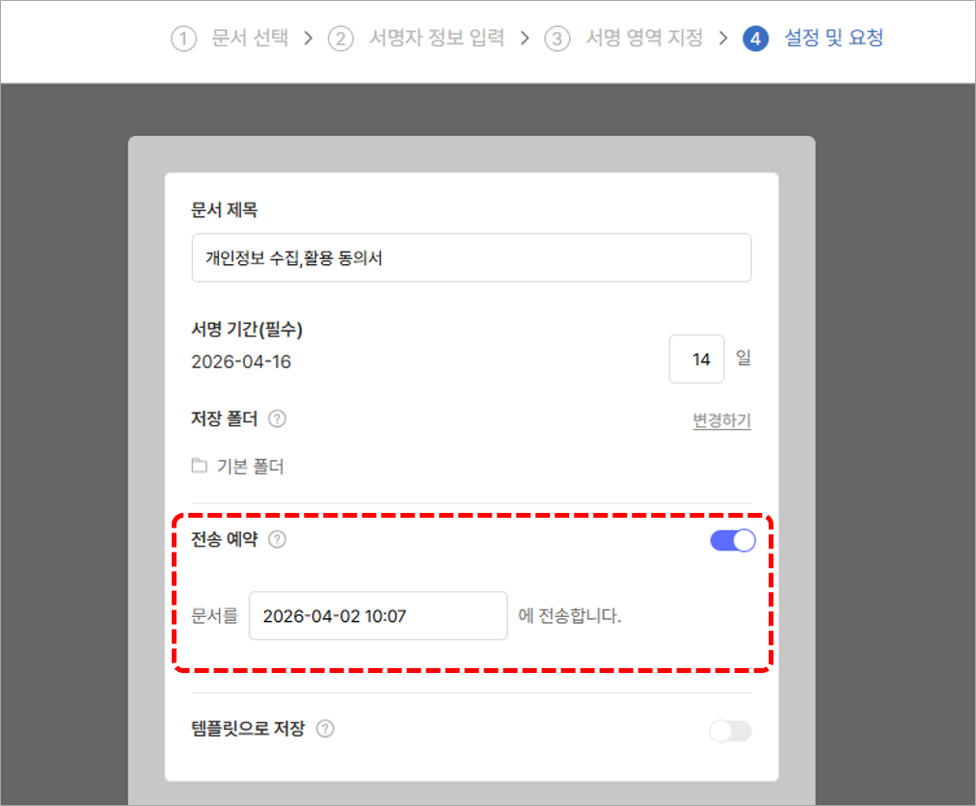Enable the 템플릿으로 저장 toggle
Image resolution: width=976 pixels, height=806 pixels.
click(x=731, y=731)
